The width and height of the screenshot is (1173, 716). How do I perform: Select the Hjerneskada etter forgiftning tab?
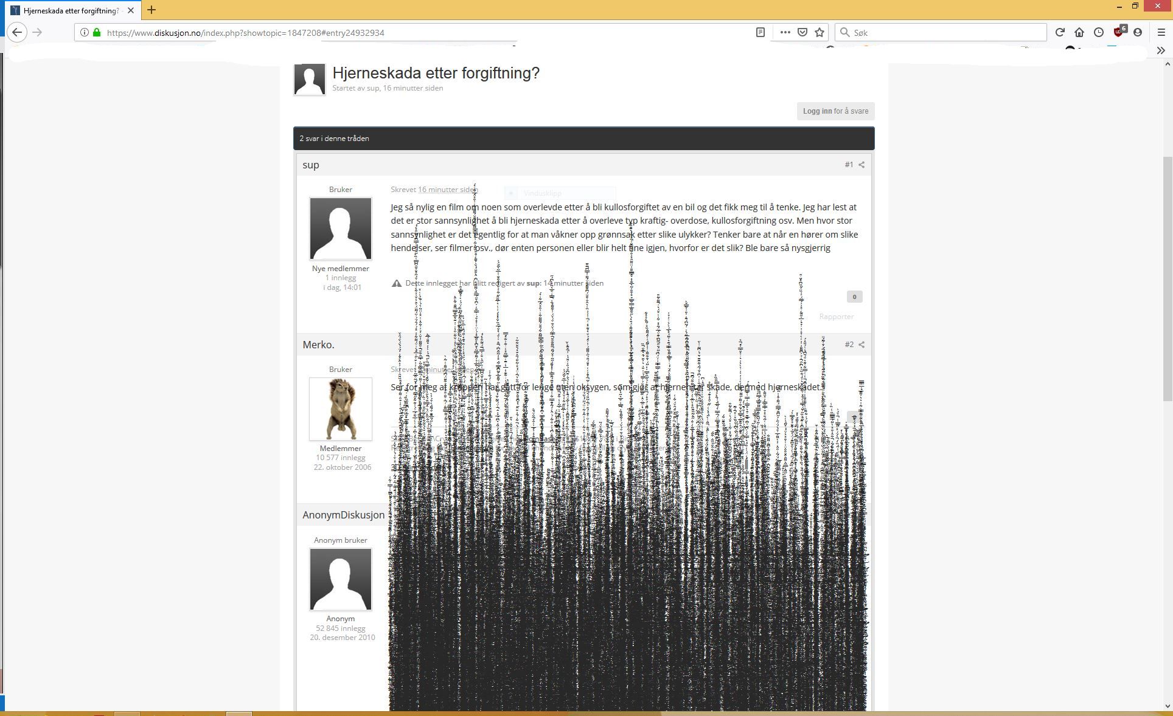(x=72, y=10)
